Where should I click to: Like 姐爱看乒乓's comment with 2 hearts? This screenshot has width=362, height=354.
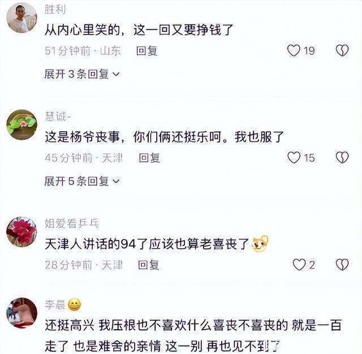click(x=299, y=265)
